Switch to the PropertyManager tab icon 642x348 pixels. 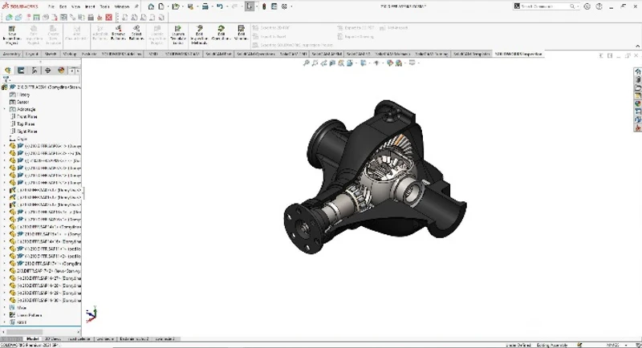(x=21, y=71)
